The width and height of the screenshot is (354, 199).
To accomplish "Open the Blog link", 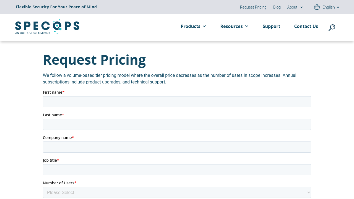I will [x=277, y=7].
